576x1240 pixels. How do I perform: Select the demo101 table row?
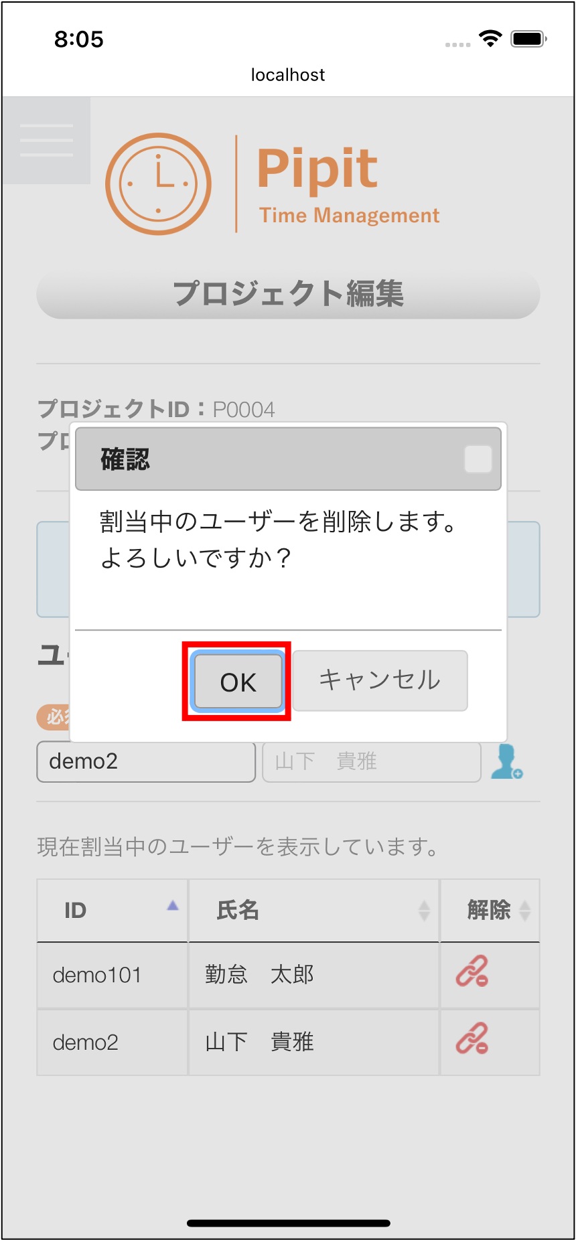(288, 976)
